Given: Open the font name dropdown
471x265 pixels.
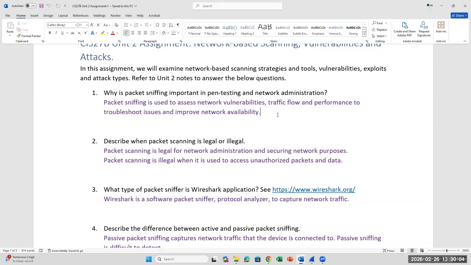Looking at the screenshot, I should (76, 25).
